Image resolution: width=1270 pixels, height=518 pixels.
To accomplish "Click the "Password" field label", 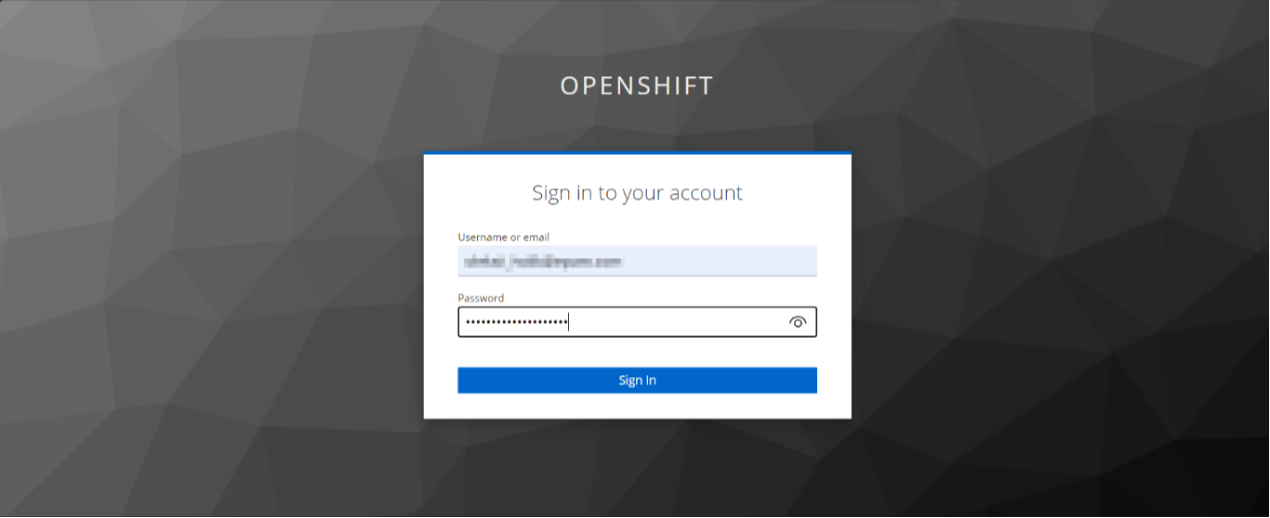I will point(481,298).
